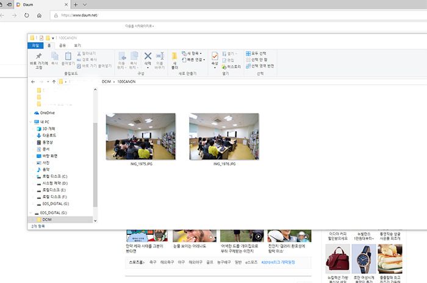Viewport: 427px width, 283px height.
Task: Click navigation pane scroll-down arrow
Action: (x=95, y=221)
